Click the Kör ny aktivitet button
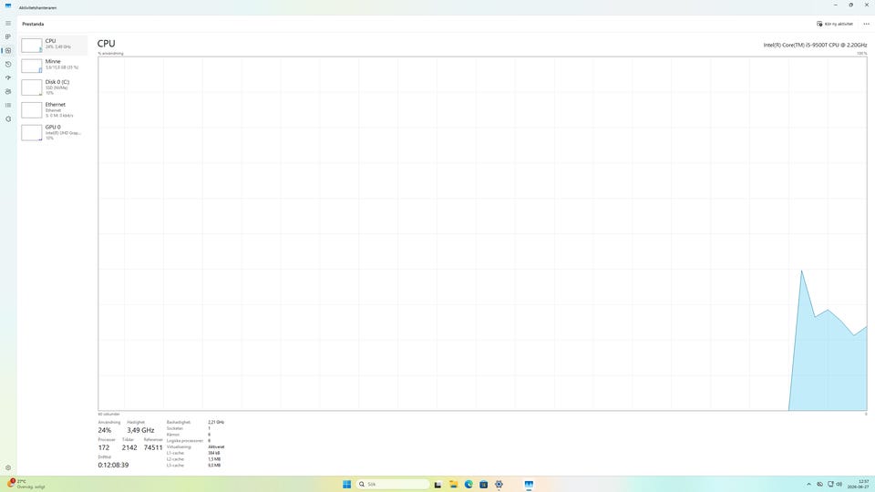The image size is (875, 492). coord(835,24)
